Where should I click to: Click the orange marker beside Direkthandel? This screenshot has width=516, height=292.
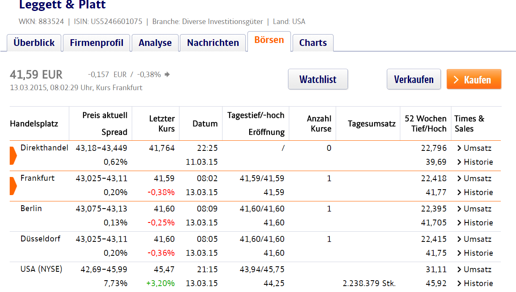[13, 155]
